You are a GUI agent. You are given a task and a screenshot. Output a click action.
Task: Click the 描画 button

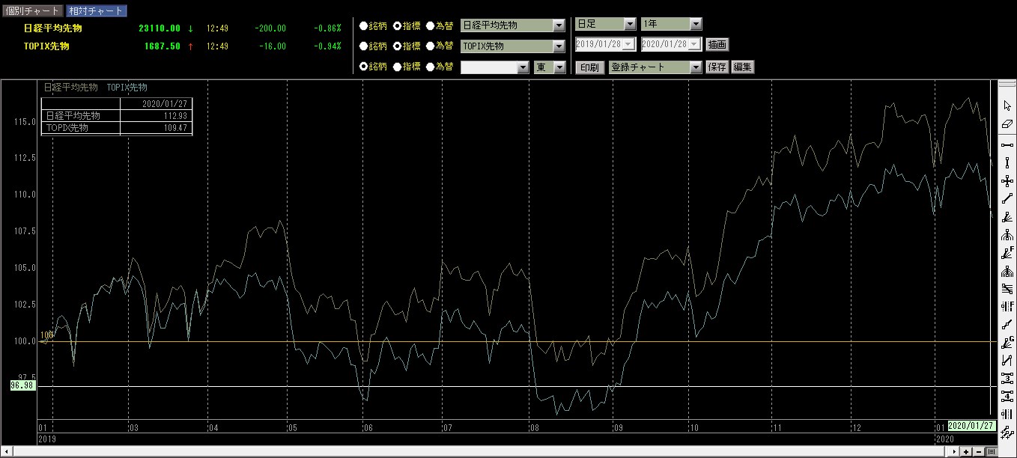[717, 44]
